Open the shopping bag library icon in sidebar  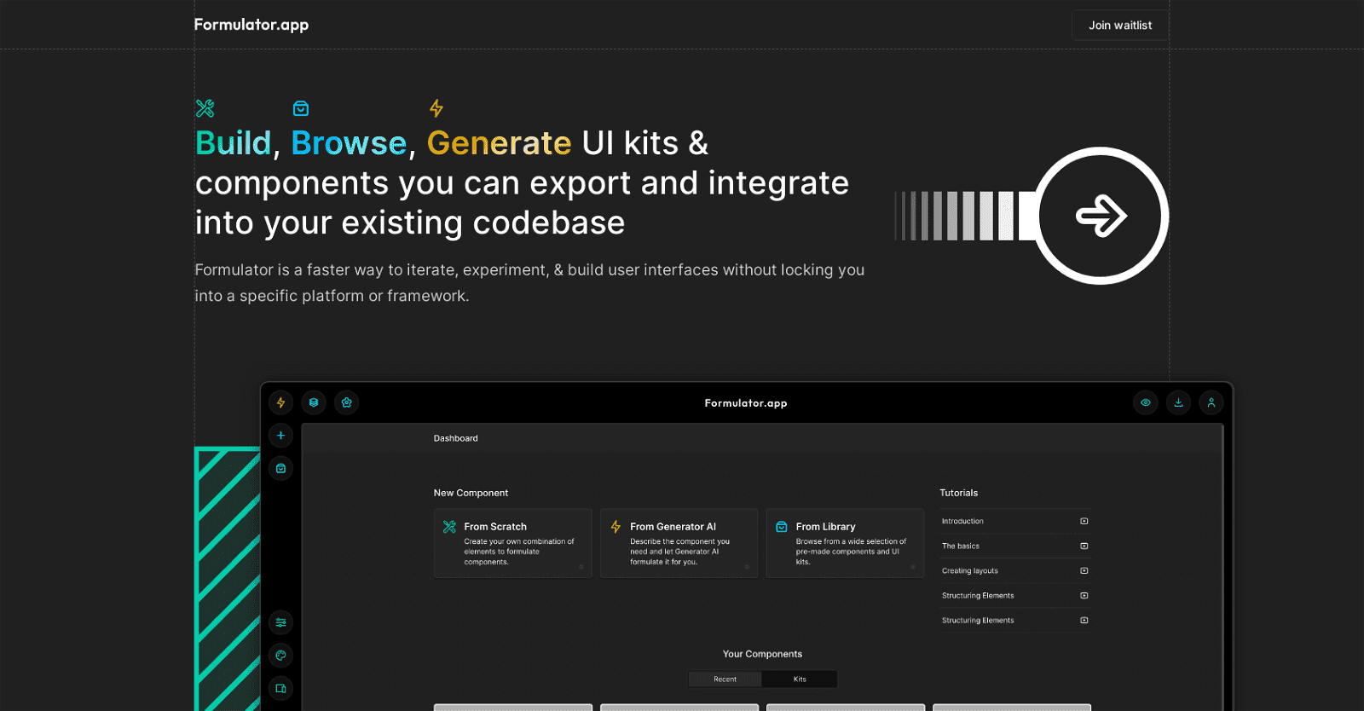pyautogui.click(x=280, y=468)
